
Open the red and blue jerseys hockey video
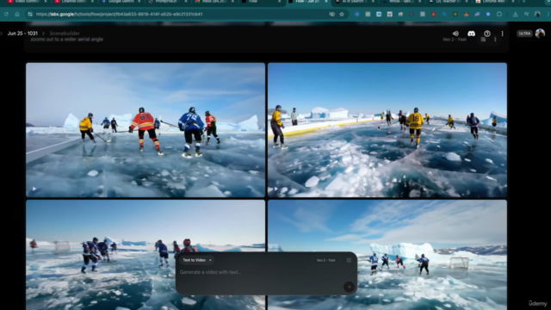point(145,130)
